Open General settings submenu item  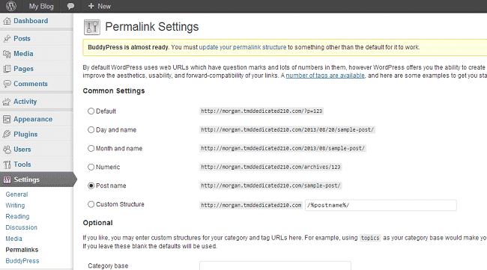[16, 194]
